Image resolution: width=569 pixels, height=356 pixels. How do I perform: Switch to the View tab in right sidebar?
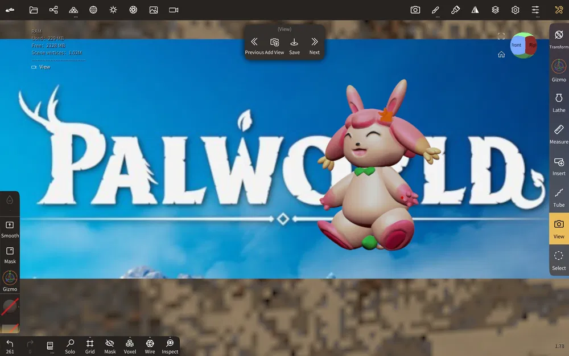click(558, 230)
